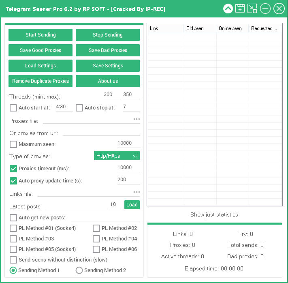The width and height of the screenshot is (288, 283).
Task: Close the Telegram Seener Pro window
Action: coord(279,9)
